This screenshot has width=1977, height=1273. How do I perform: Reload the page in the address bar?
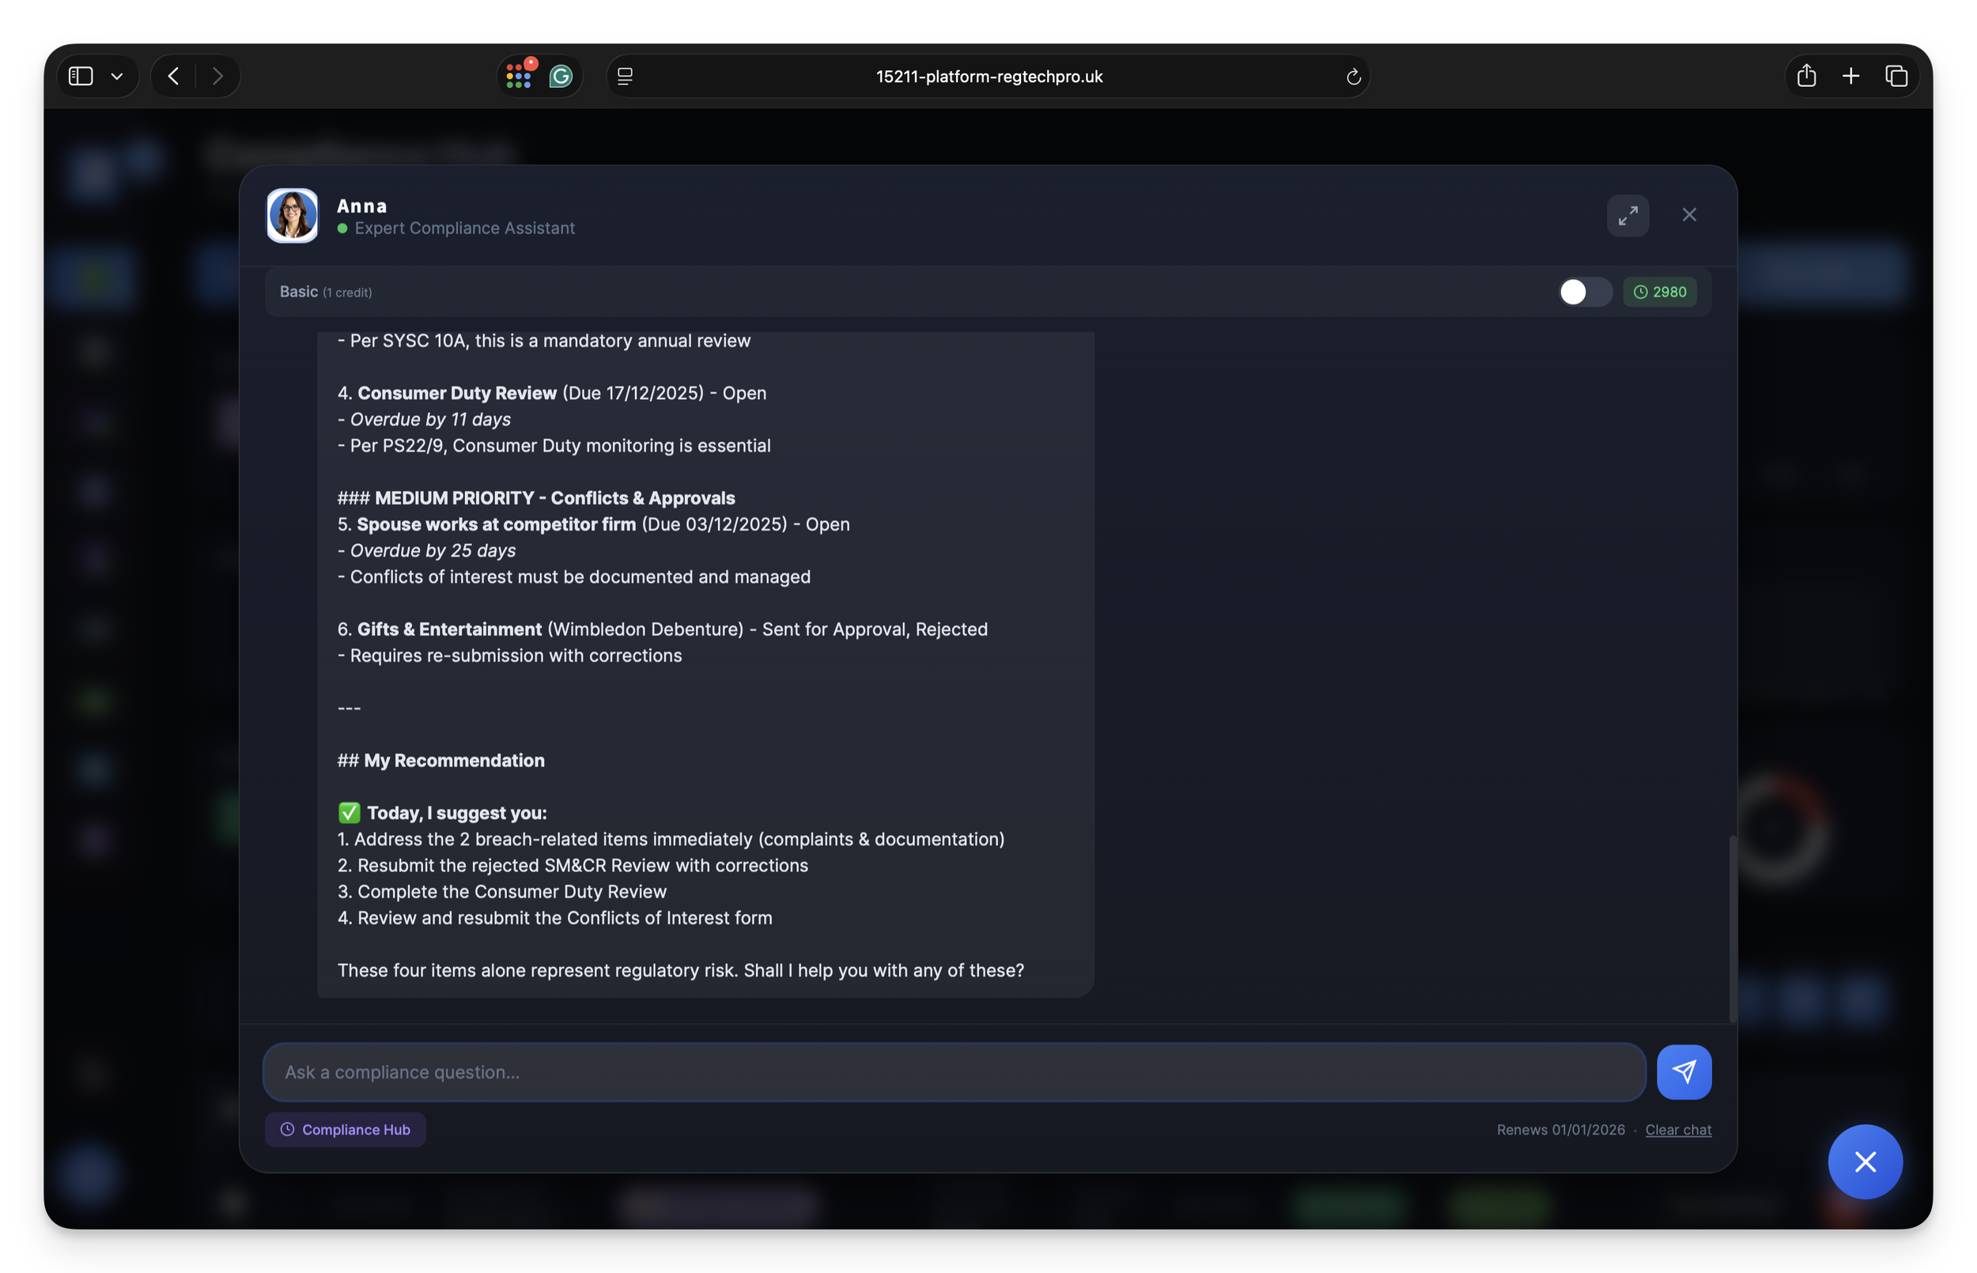(1353, 77)
